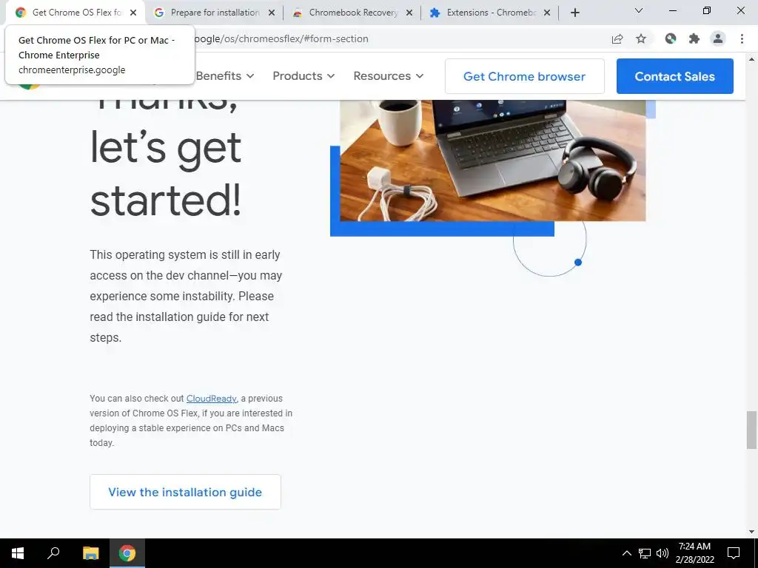Open File Explorer from taskbar
This screenshot has height=568, width=758.
tap(90, 553)
